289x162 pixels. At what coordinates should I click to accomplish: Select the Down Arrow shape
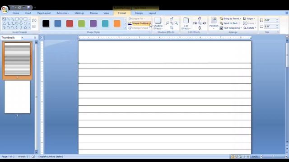(21, 23)
